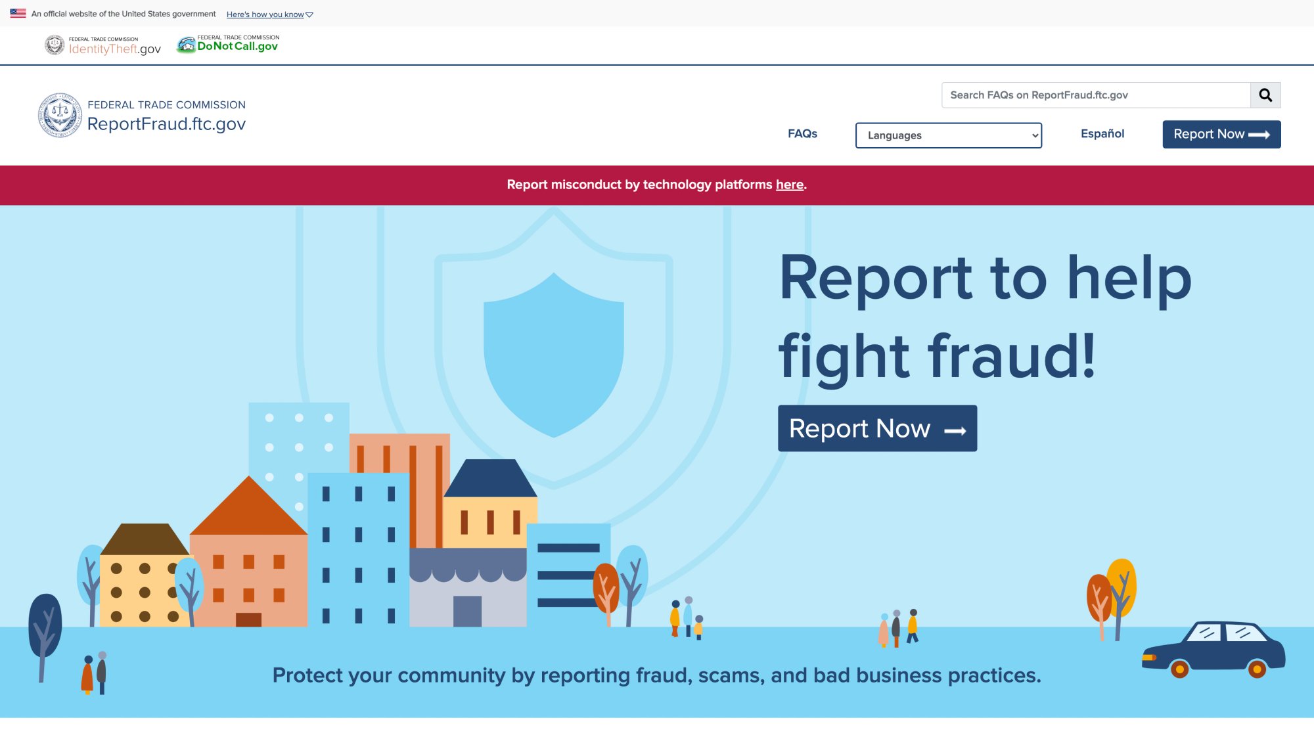Click the DoNotCall.gov logo
Screen dimensions: 1314x739
click(x=227, y=45)
